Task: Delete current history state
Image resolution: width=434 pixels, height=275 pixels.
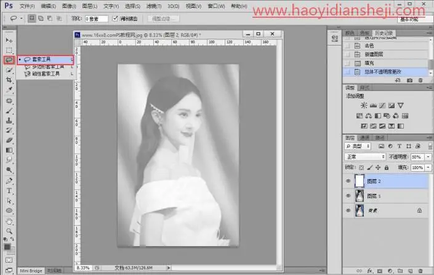Action: pyautogui.click(x=420, y=80)
